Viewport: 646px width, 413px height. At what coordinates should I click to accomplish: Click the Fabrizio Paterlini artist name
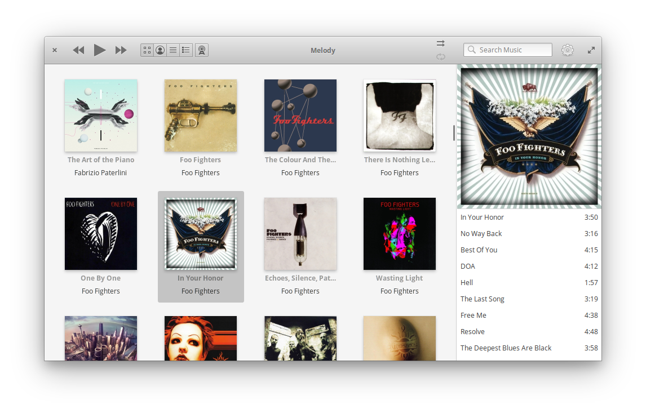tap(100, 173)
